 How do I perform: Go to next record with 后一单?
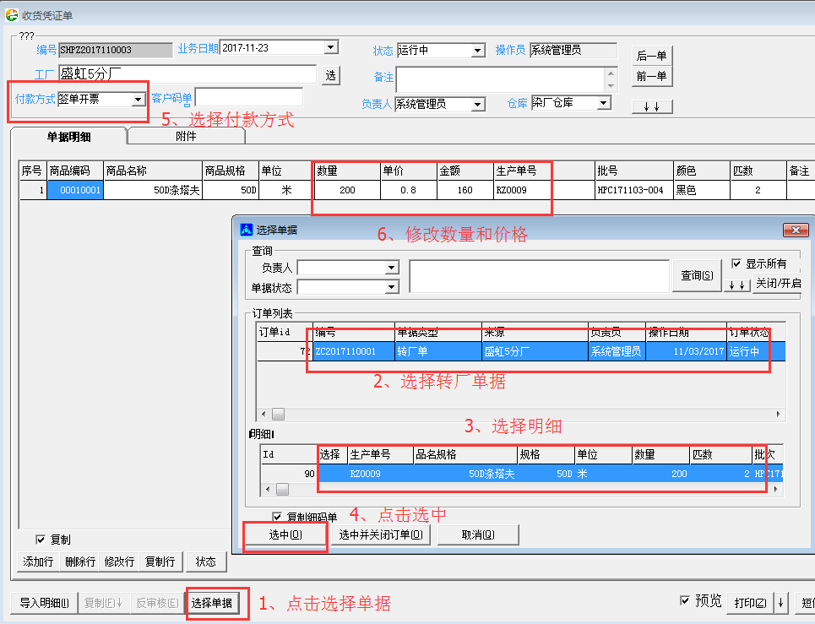click(x=652, y=56)
